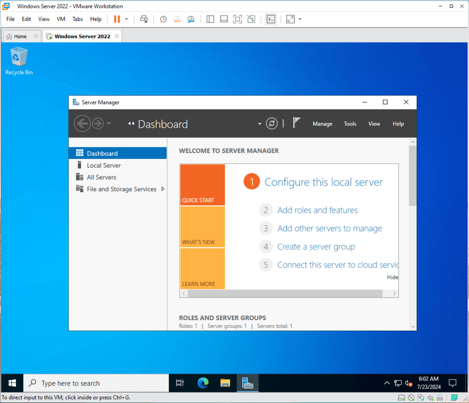The height and width of the screenshot is (403, 469).
Task: Click the Create a server group link
Action: (x=316, y=247)
